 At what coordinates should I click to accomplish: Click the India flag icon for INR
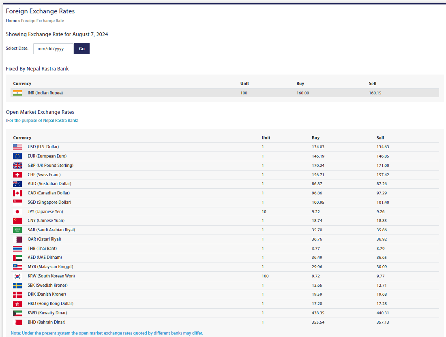click(17, 93)
